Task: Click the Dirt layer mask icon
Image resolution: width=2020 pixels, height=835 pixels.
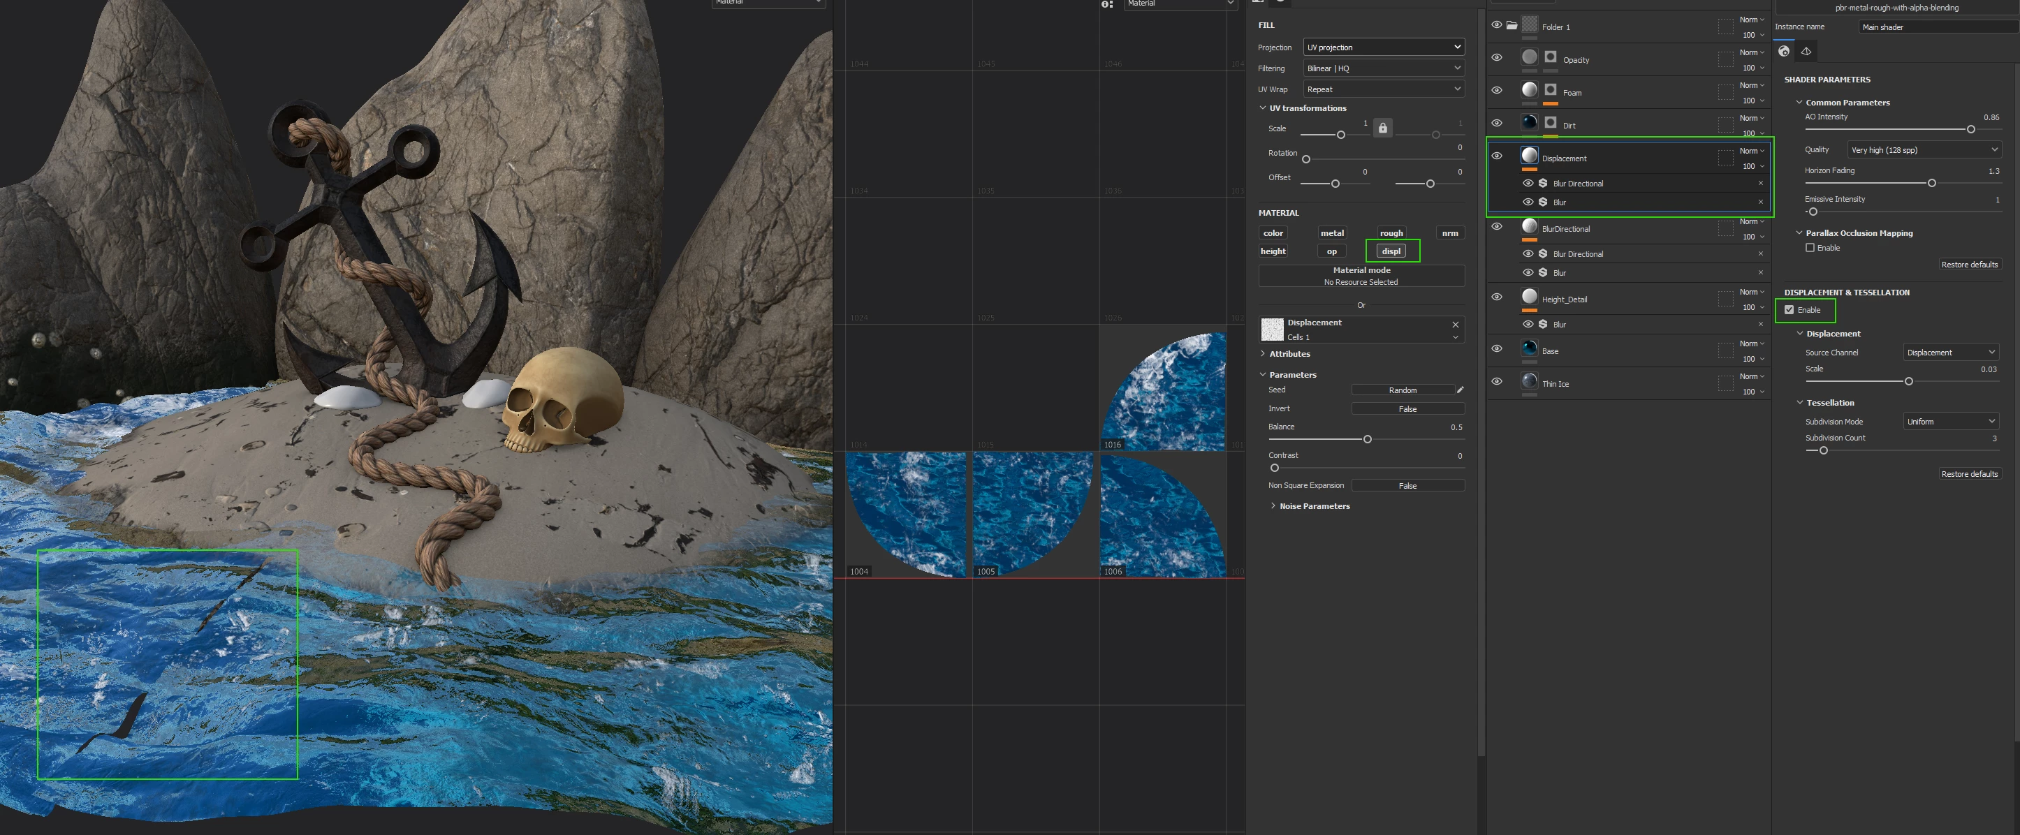Action: (x=1549, y=122)
